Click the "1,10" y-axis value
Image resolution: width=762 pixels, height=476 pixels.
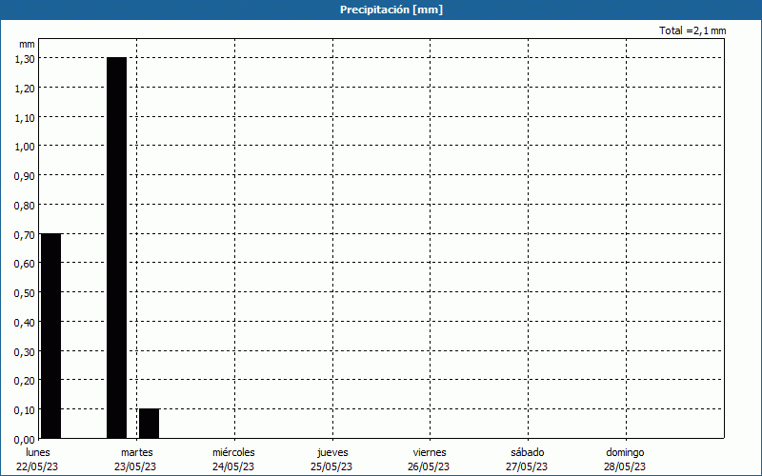pyautogui.click(x=25, y=118)
